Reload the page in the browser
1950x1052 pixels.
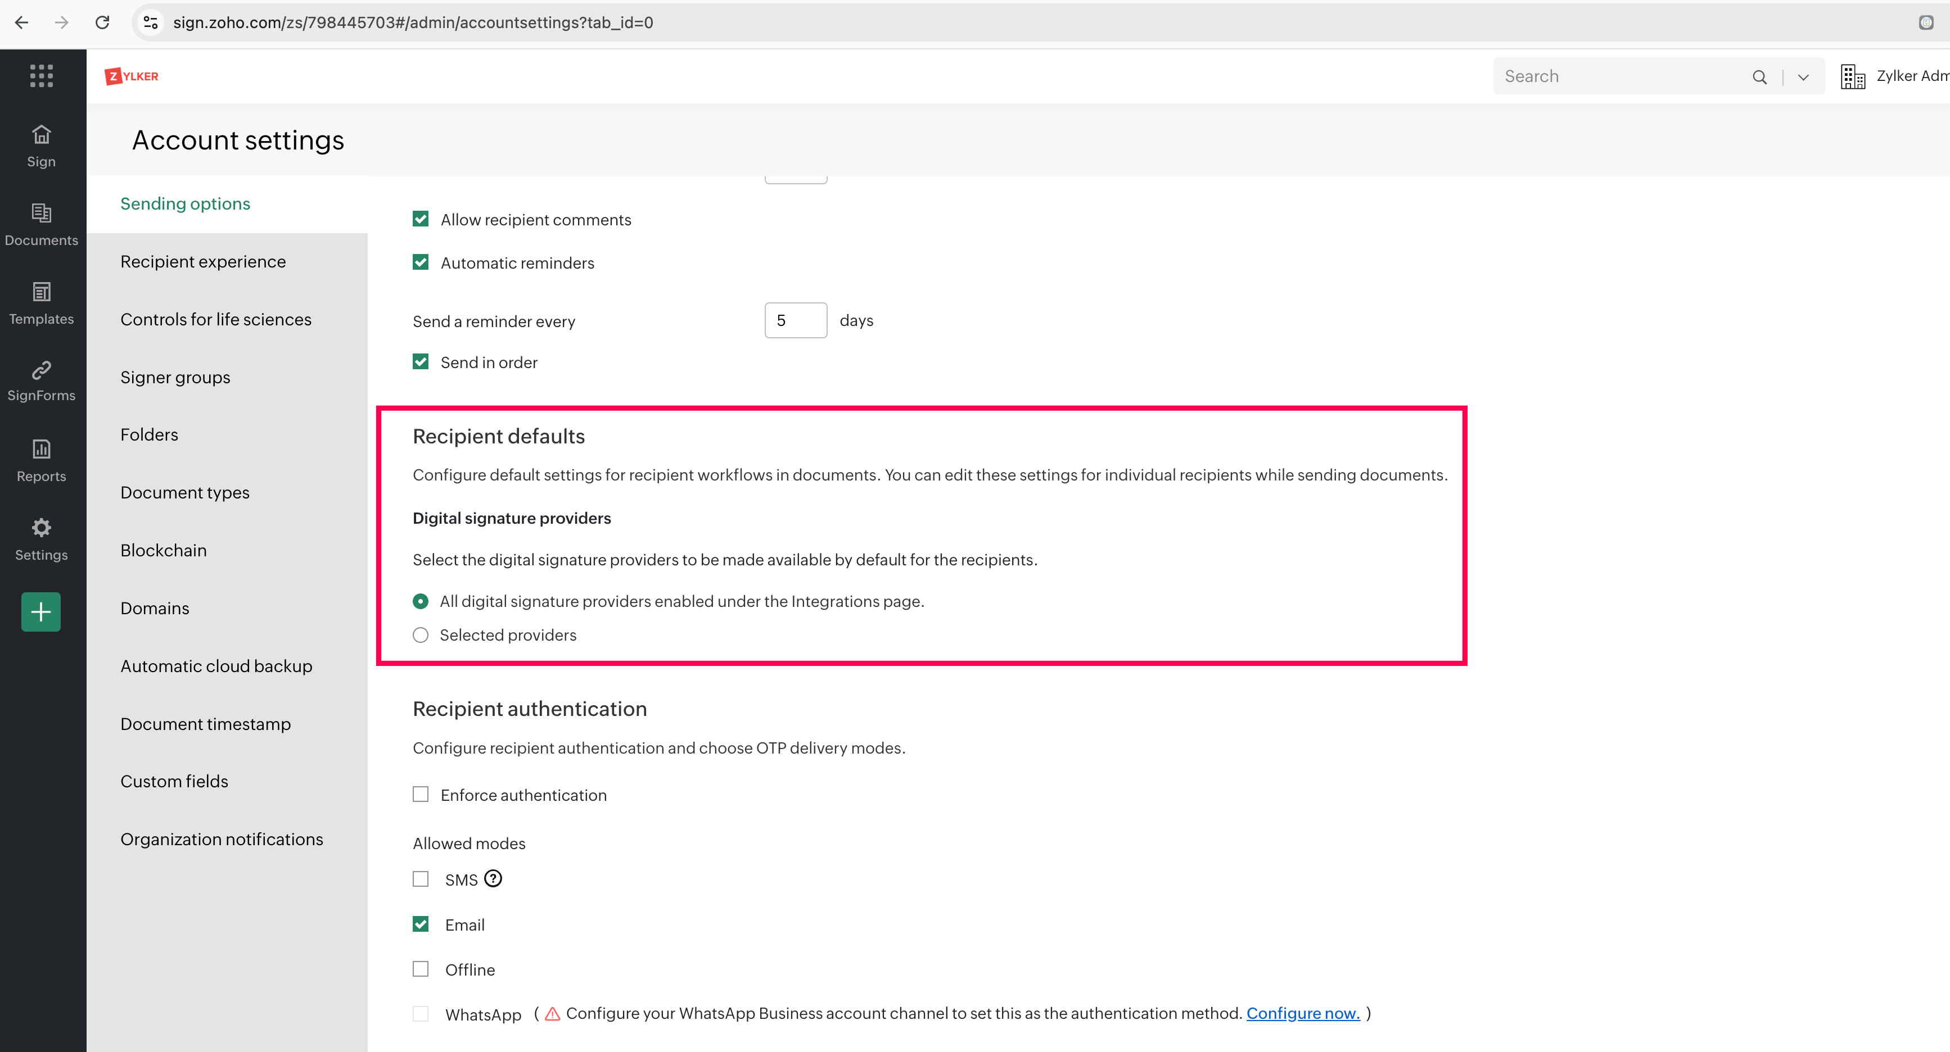tap(102, 22)
